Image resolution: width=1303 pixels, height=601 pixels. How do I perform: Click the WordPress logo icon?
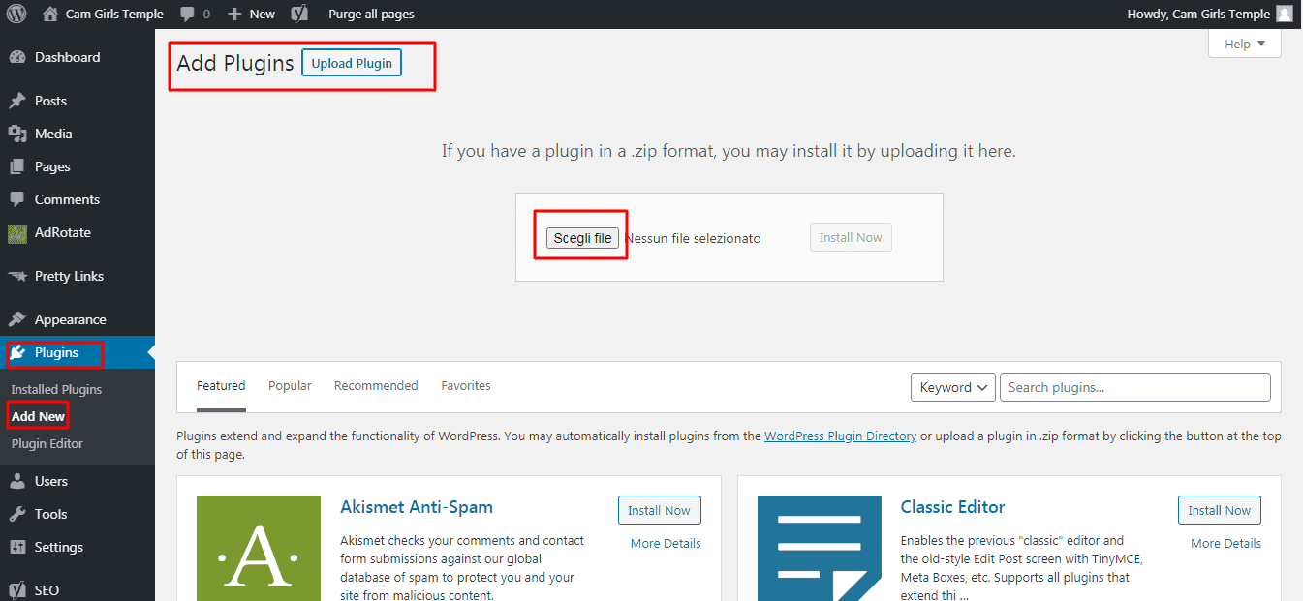coord(16,14)
